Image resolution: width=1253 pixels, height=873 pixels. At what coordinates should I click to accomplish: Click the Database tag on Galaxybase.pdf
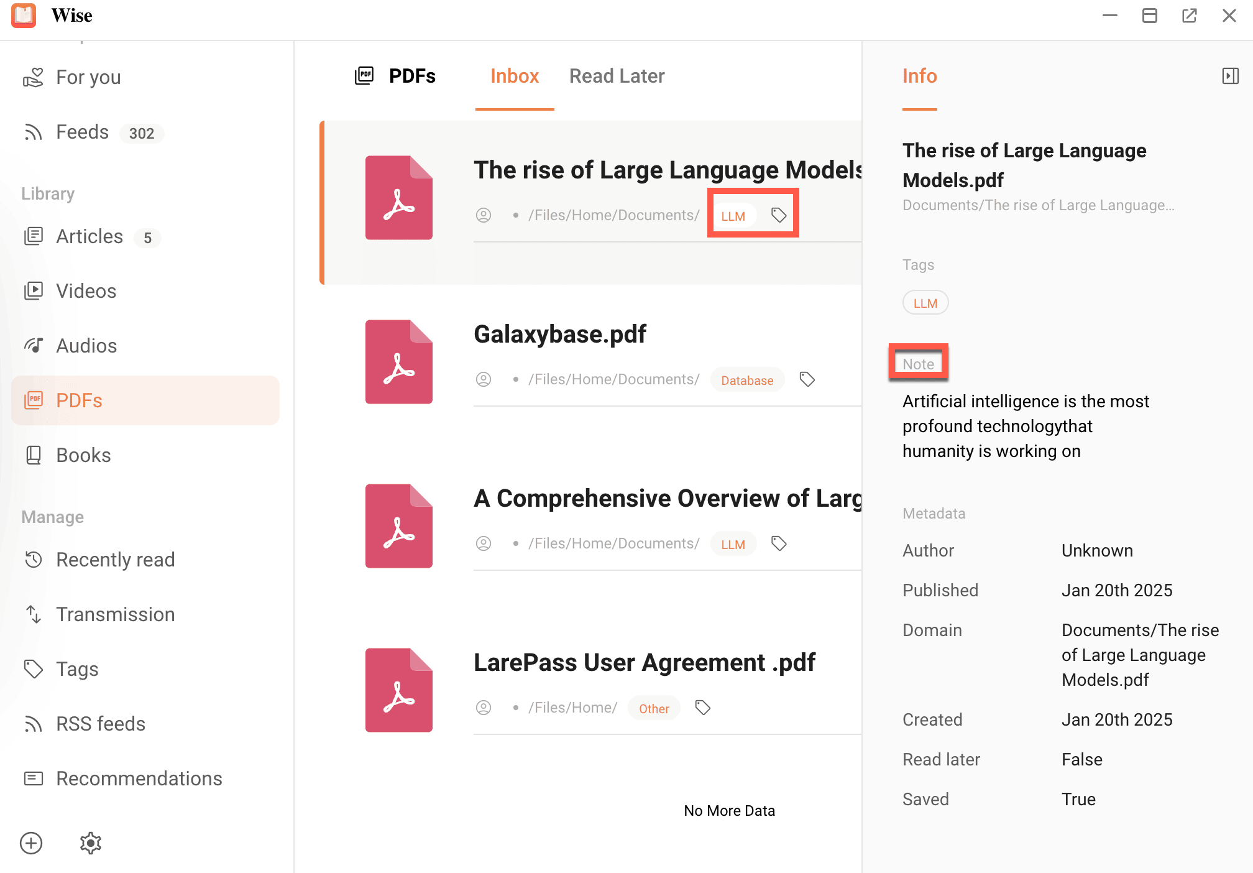747,379
